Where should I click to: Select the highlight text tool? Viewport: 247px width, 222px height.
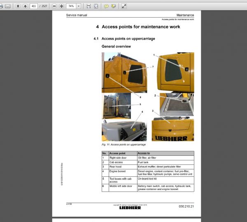tap(114, 6)
